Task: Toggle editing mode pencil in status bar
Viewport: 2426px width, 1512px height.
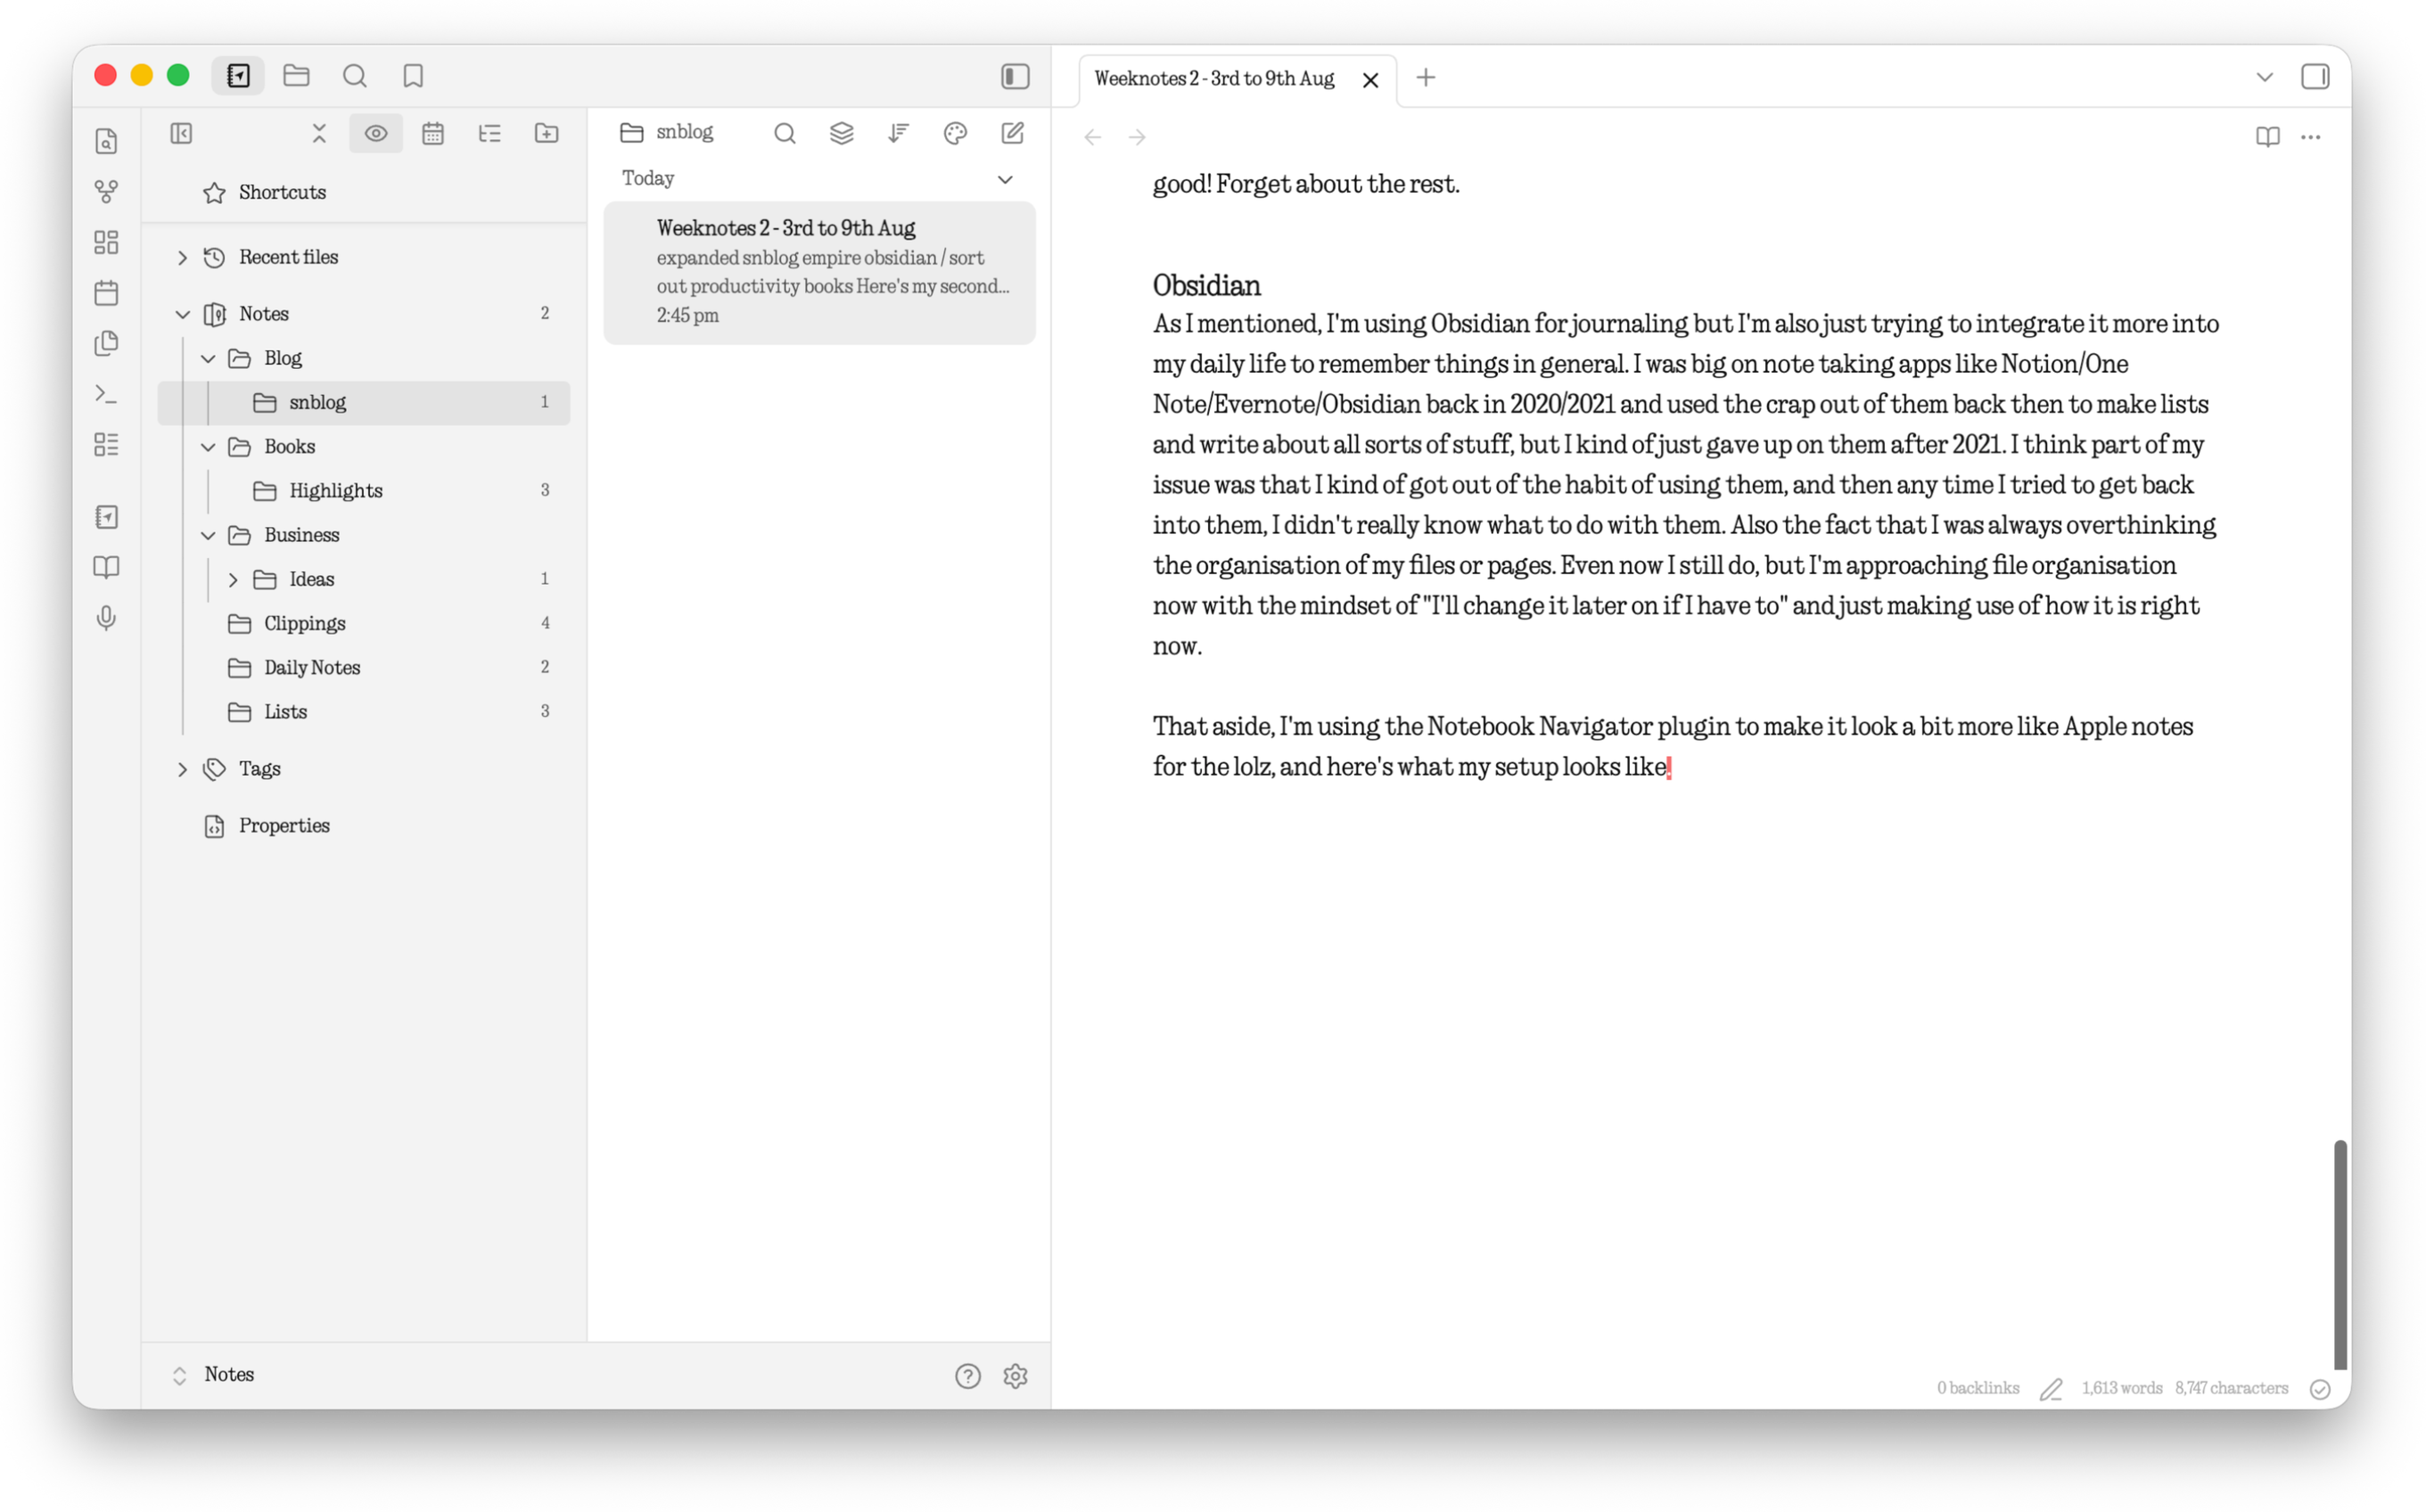Action: tap(2051, 1389)
